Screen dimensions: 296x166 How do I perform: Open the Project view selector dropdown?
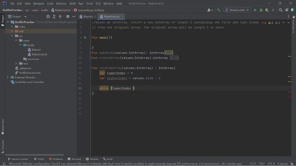[x=17, y=17]
